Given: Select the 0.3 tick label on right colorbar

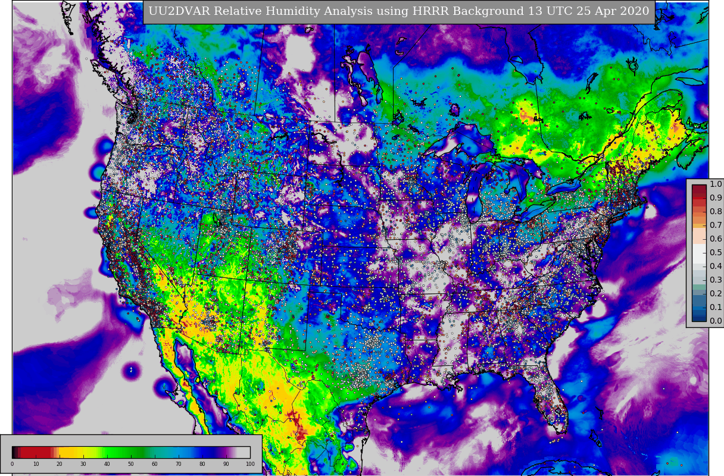Looking at the screenshot, I should pyautogui.click(x=716, y=280).
